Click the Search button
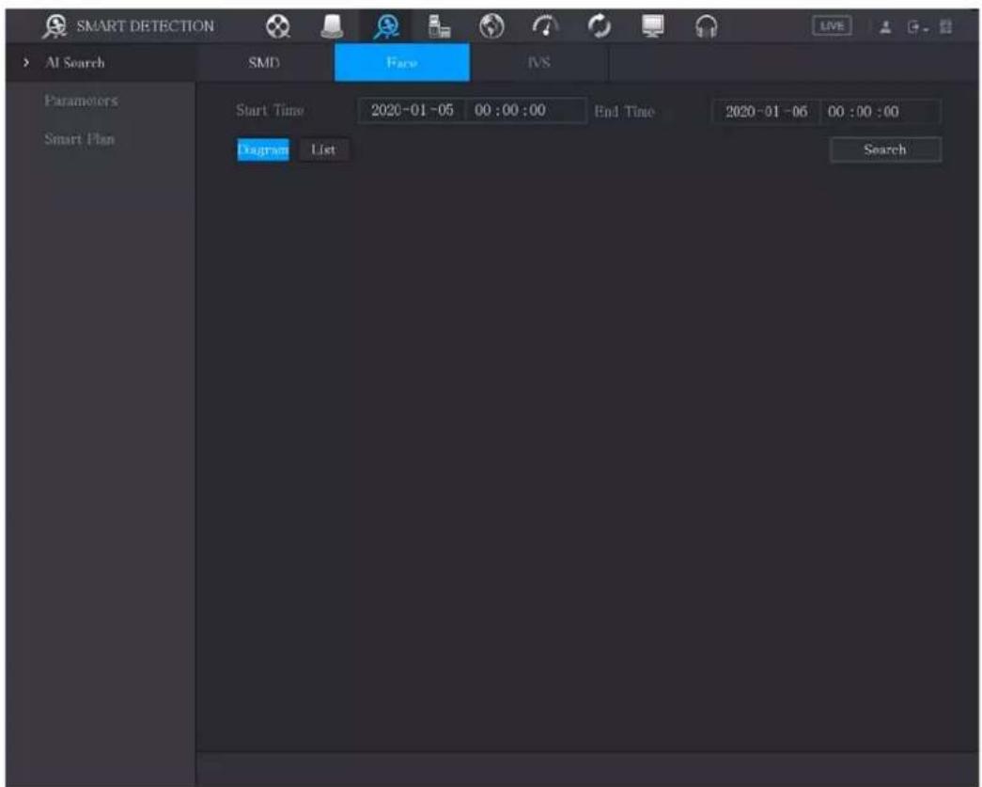Screen dimensions: 982x787 [885, 150]
